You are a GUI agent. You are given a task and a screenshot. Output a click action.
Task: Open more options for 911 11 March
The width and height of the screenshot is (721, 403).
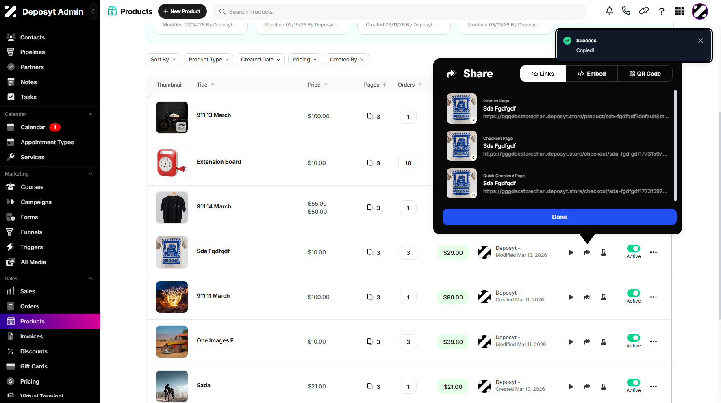pos(653,297)
